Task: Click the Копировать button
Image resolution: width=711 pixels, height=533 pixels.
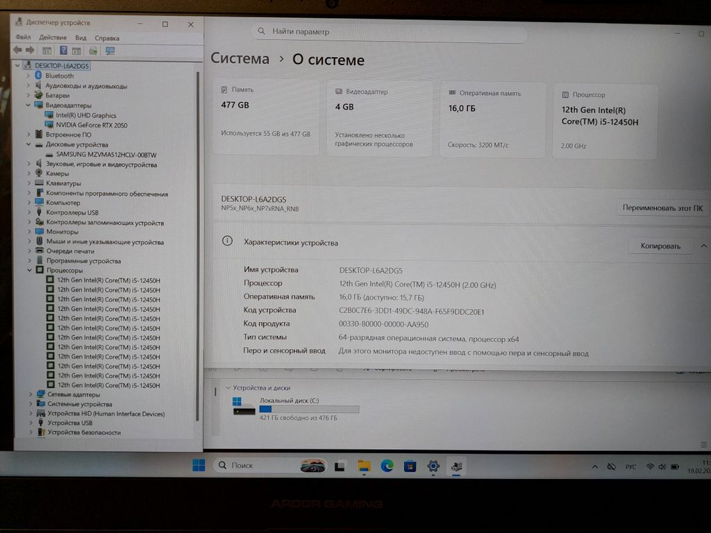Action: point(660,246)
